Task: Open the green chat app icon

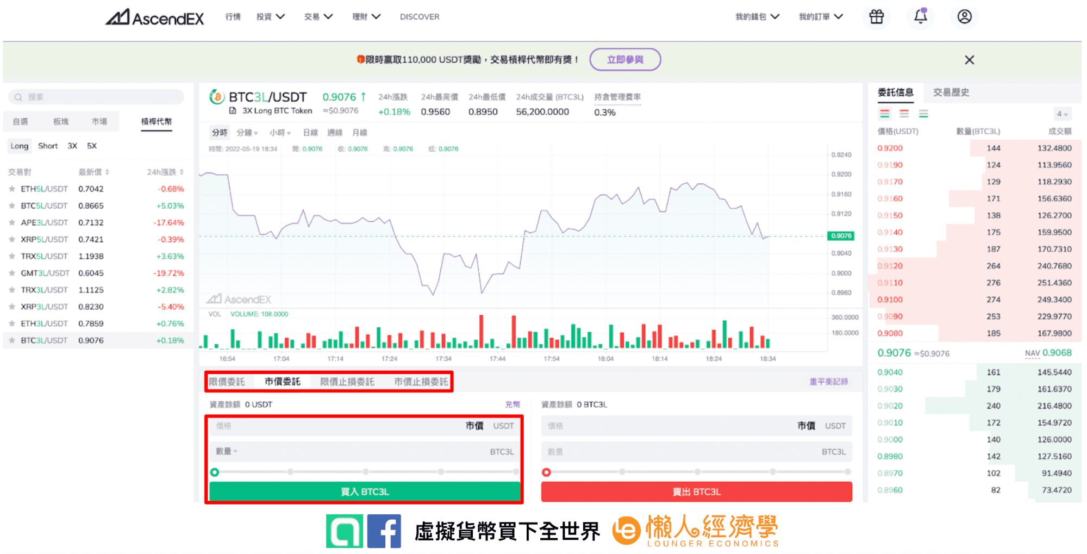Action: click(x=344, y=531)
